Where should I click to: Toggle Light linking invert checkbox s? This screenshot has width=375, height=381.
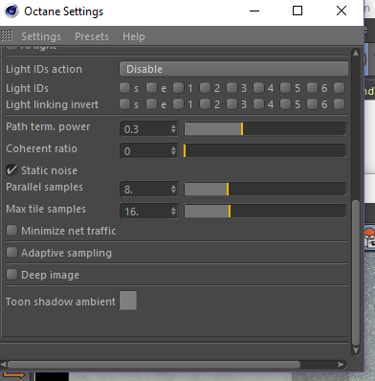click(x=124, y=103)
